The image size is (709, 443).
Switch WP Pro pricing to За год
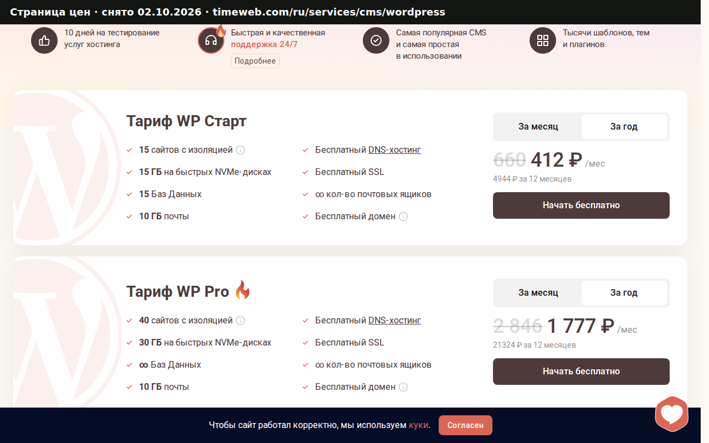(x=624, y=293)
